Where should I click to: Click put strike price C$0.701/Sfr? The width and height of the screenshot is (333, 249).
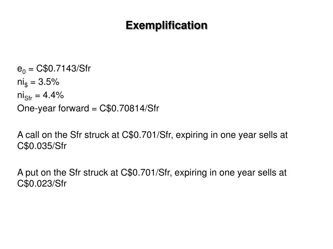(x=145, y=172)
